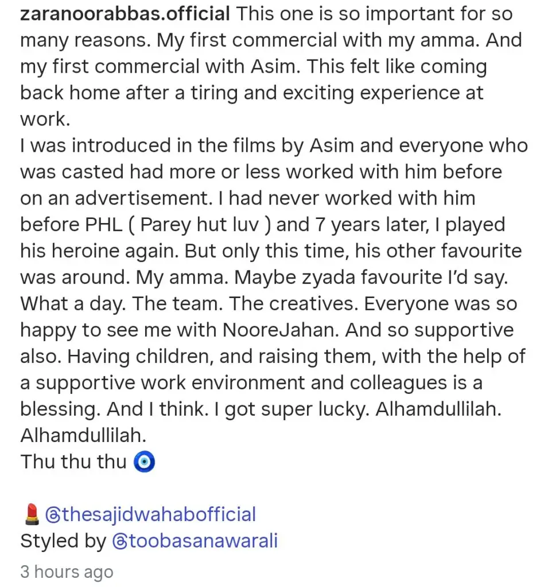Click the blue evil eye emoji
Viewport: 548px width, 587px height.
[144, 462]
